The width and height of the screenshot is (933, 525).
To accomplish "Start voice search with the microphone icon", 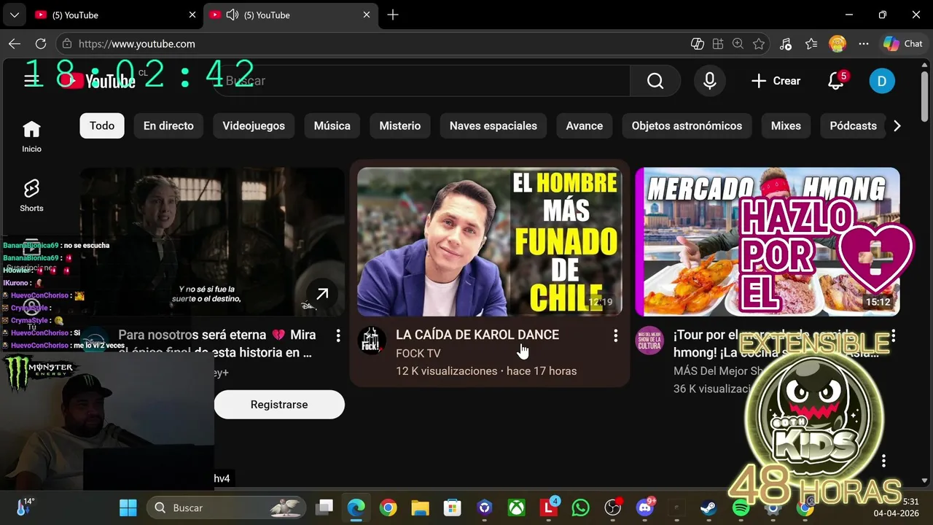I will pyautogui.click(x=709, y=81).
